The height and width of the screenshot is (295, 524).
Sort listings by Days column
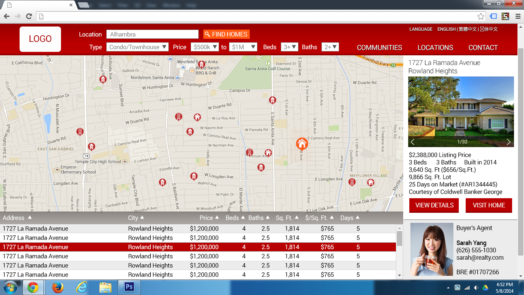349,218
